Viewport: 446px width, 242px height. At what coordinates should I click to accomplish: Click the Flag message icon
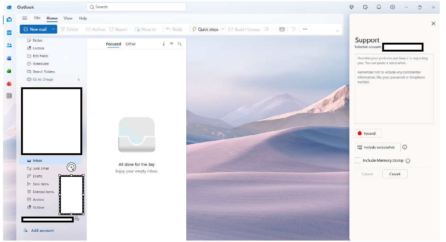click(x=266, y=29)
